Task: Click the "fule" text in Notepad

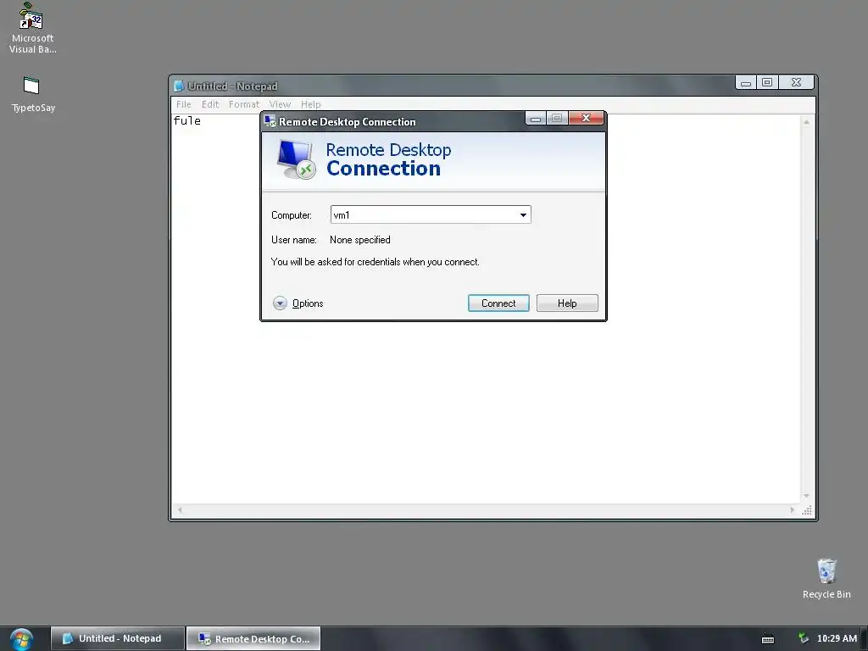Action: [x=187, y=120]
